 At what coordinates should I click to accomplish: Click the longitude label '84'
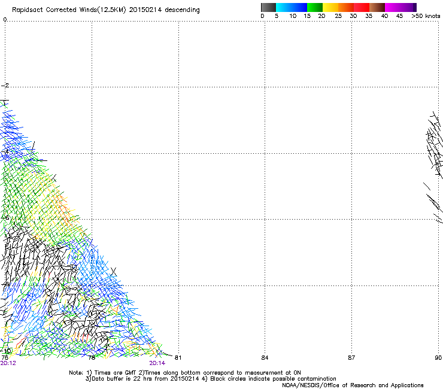coord(265,358)
